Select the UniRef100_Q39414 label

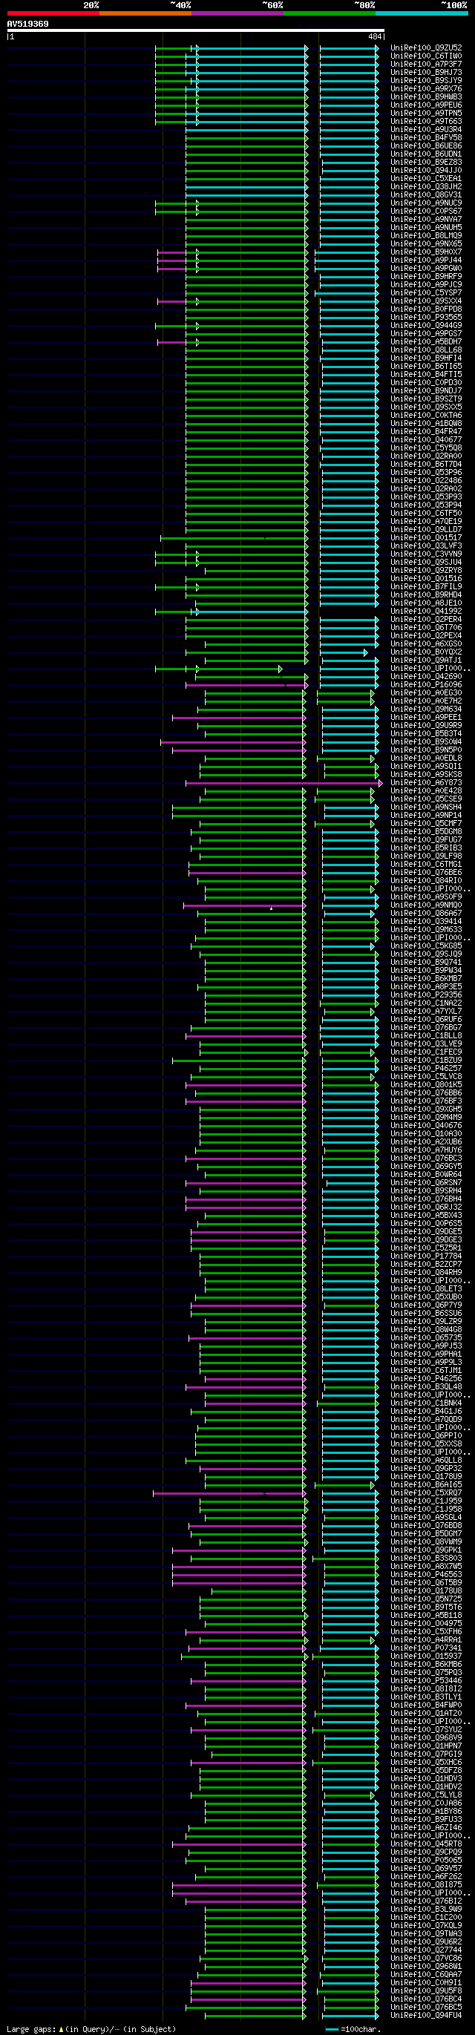pyautogui.click(x=426, y=921)
